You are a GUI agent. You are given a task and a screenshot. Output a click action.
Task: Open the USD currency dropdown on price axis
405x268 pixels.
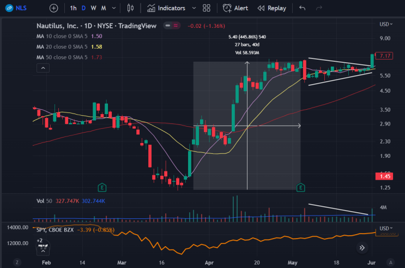point(386,24)
